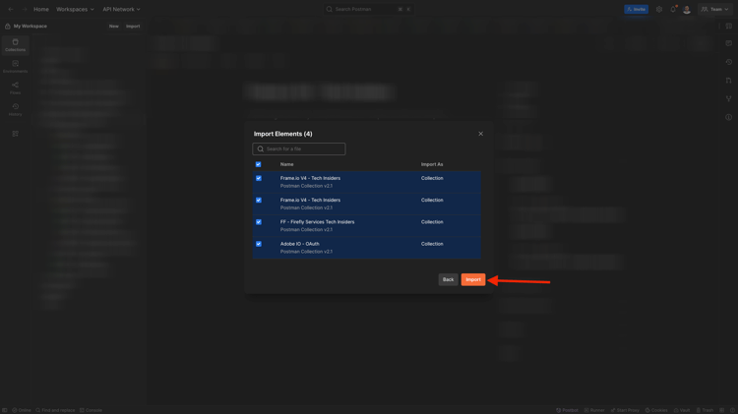Open the Home menu item
The height and width of the screenshot is (414, 738).
pyautogui.click(x=41, y=9)
